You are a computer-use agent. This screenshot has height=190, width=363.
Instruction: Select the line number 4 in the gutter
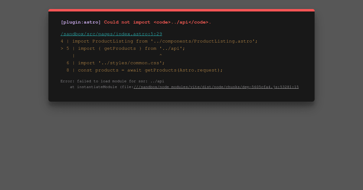(62, 41)
